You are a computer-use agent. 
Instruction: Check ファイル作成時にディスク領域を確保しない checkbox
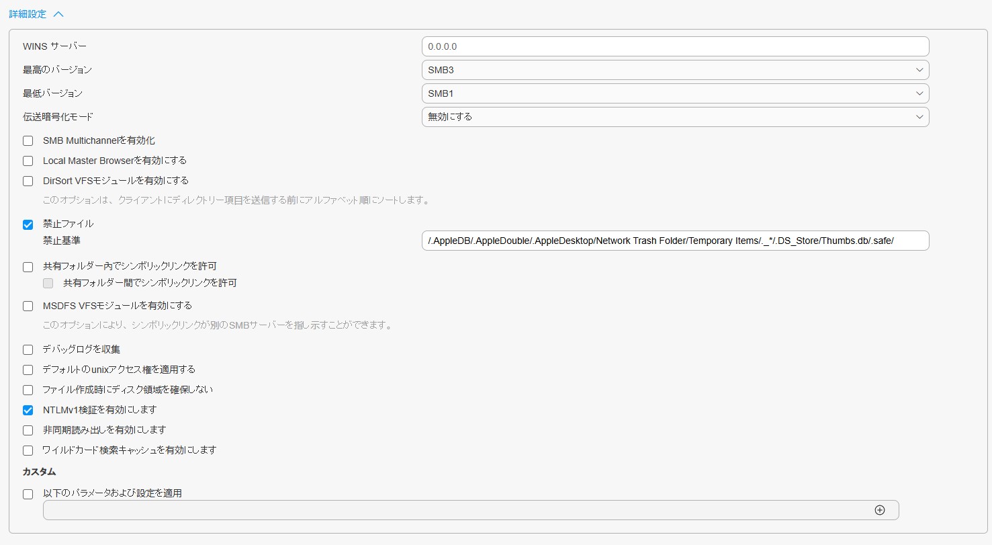pyautogui.click(x=28, y=390)
